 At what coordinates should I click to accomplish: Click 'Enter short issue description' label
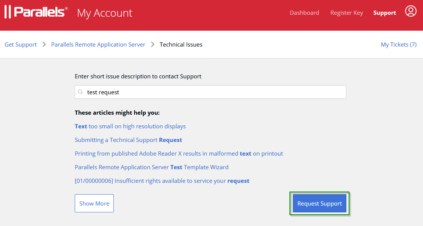tap(138, 76)
